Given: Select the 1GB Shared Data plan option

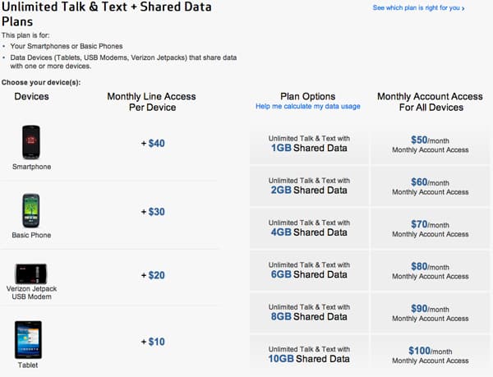Looking at the screenshot, I should click(x=309, y=143).
